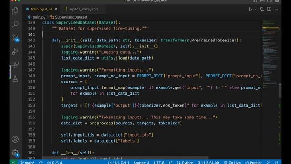Select interpreter 3.11.2 64-bit

208,162
